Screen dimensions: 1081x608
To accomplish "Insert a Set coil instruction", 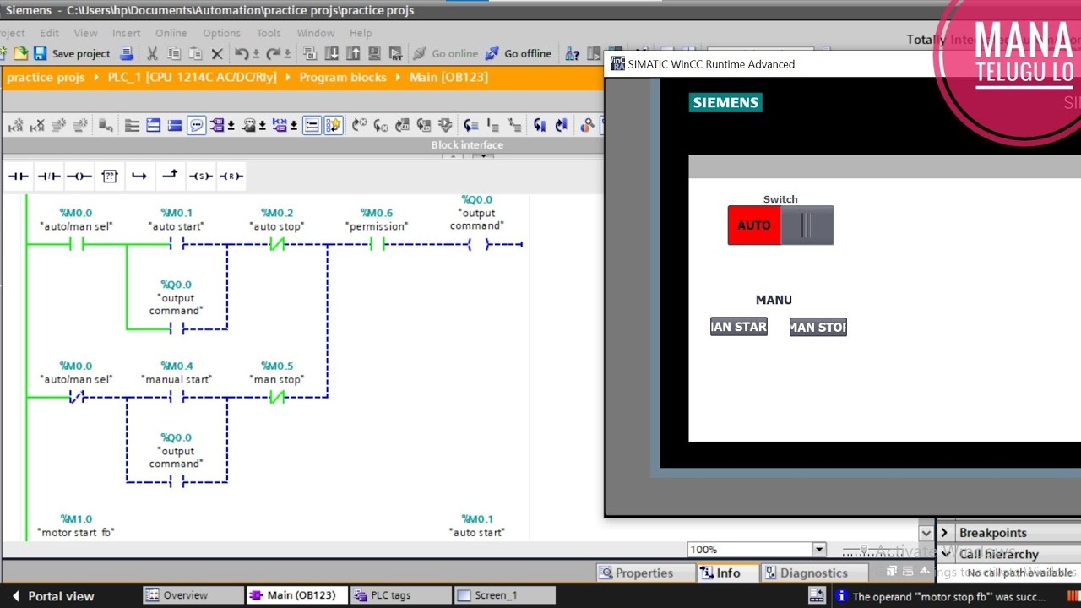I will click(x=200, y=176).
